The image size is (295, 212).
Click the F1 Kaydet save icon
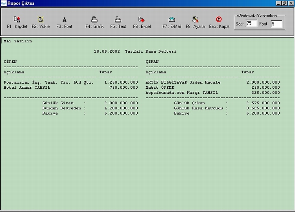17,20
